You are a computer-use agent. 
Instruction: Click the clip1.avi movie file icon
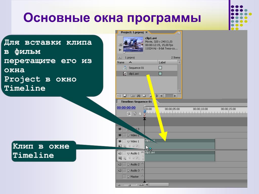[125, 74]
